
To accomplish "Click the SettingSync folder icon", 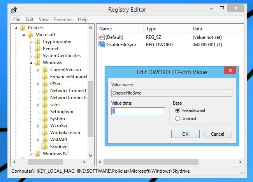I will [x=45, y=112].
